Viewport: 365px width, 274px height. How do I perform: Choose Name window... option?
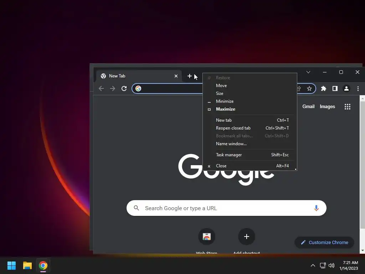click(x=250, y=144)
